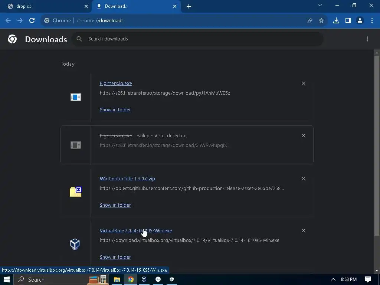The height and width of the screenshot is (285, 380).
Task: Show VirtualBox installer in folder
Action: (x=115, y=257)
